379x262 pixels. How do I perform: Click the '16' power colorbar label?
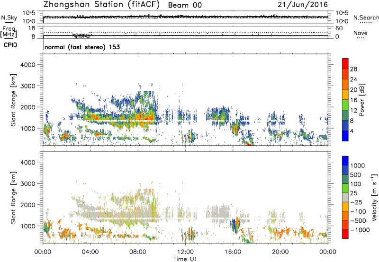point(353,100)
